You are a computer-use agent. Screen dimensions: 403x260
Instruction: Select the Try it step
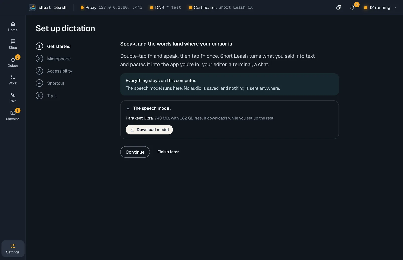click(x=46, y=96)
